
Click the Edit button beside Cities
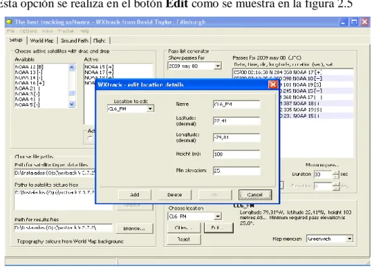pyautogui.click(x=218, y=228)
